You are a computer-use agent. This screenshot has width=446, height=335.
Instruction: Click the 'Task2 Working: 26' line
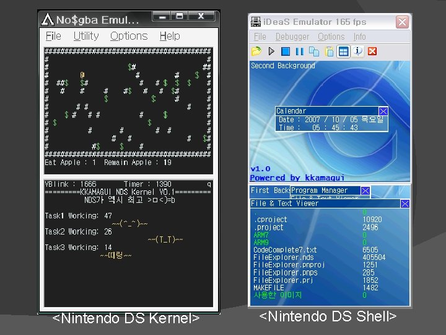point(79,231)
